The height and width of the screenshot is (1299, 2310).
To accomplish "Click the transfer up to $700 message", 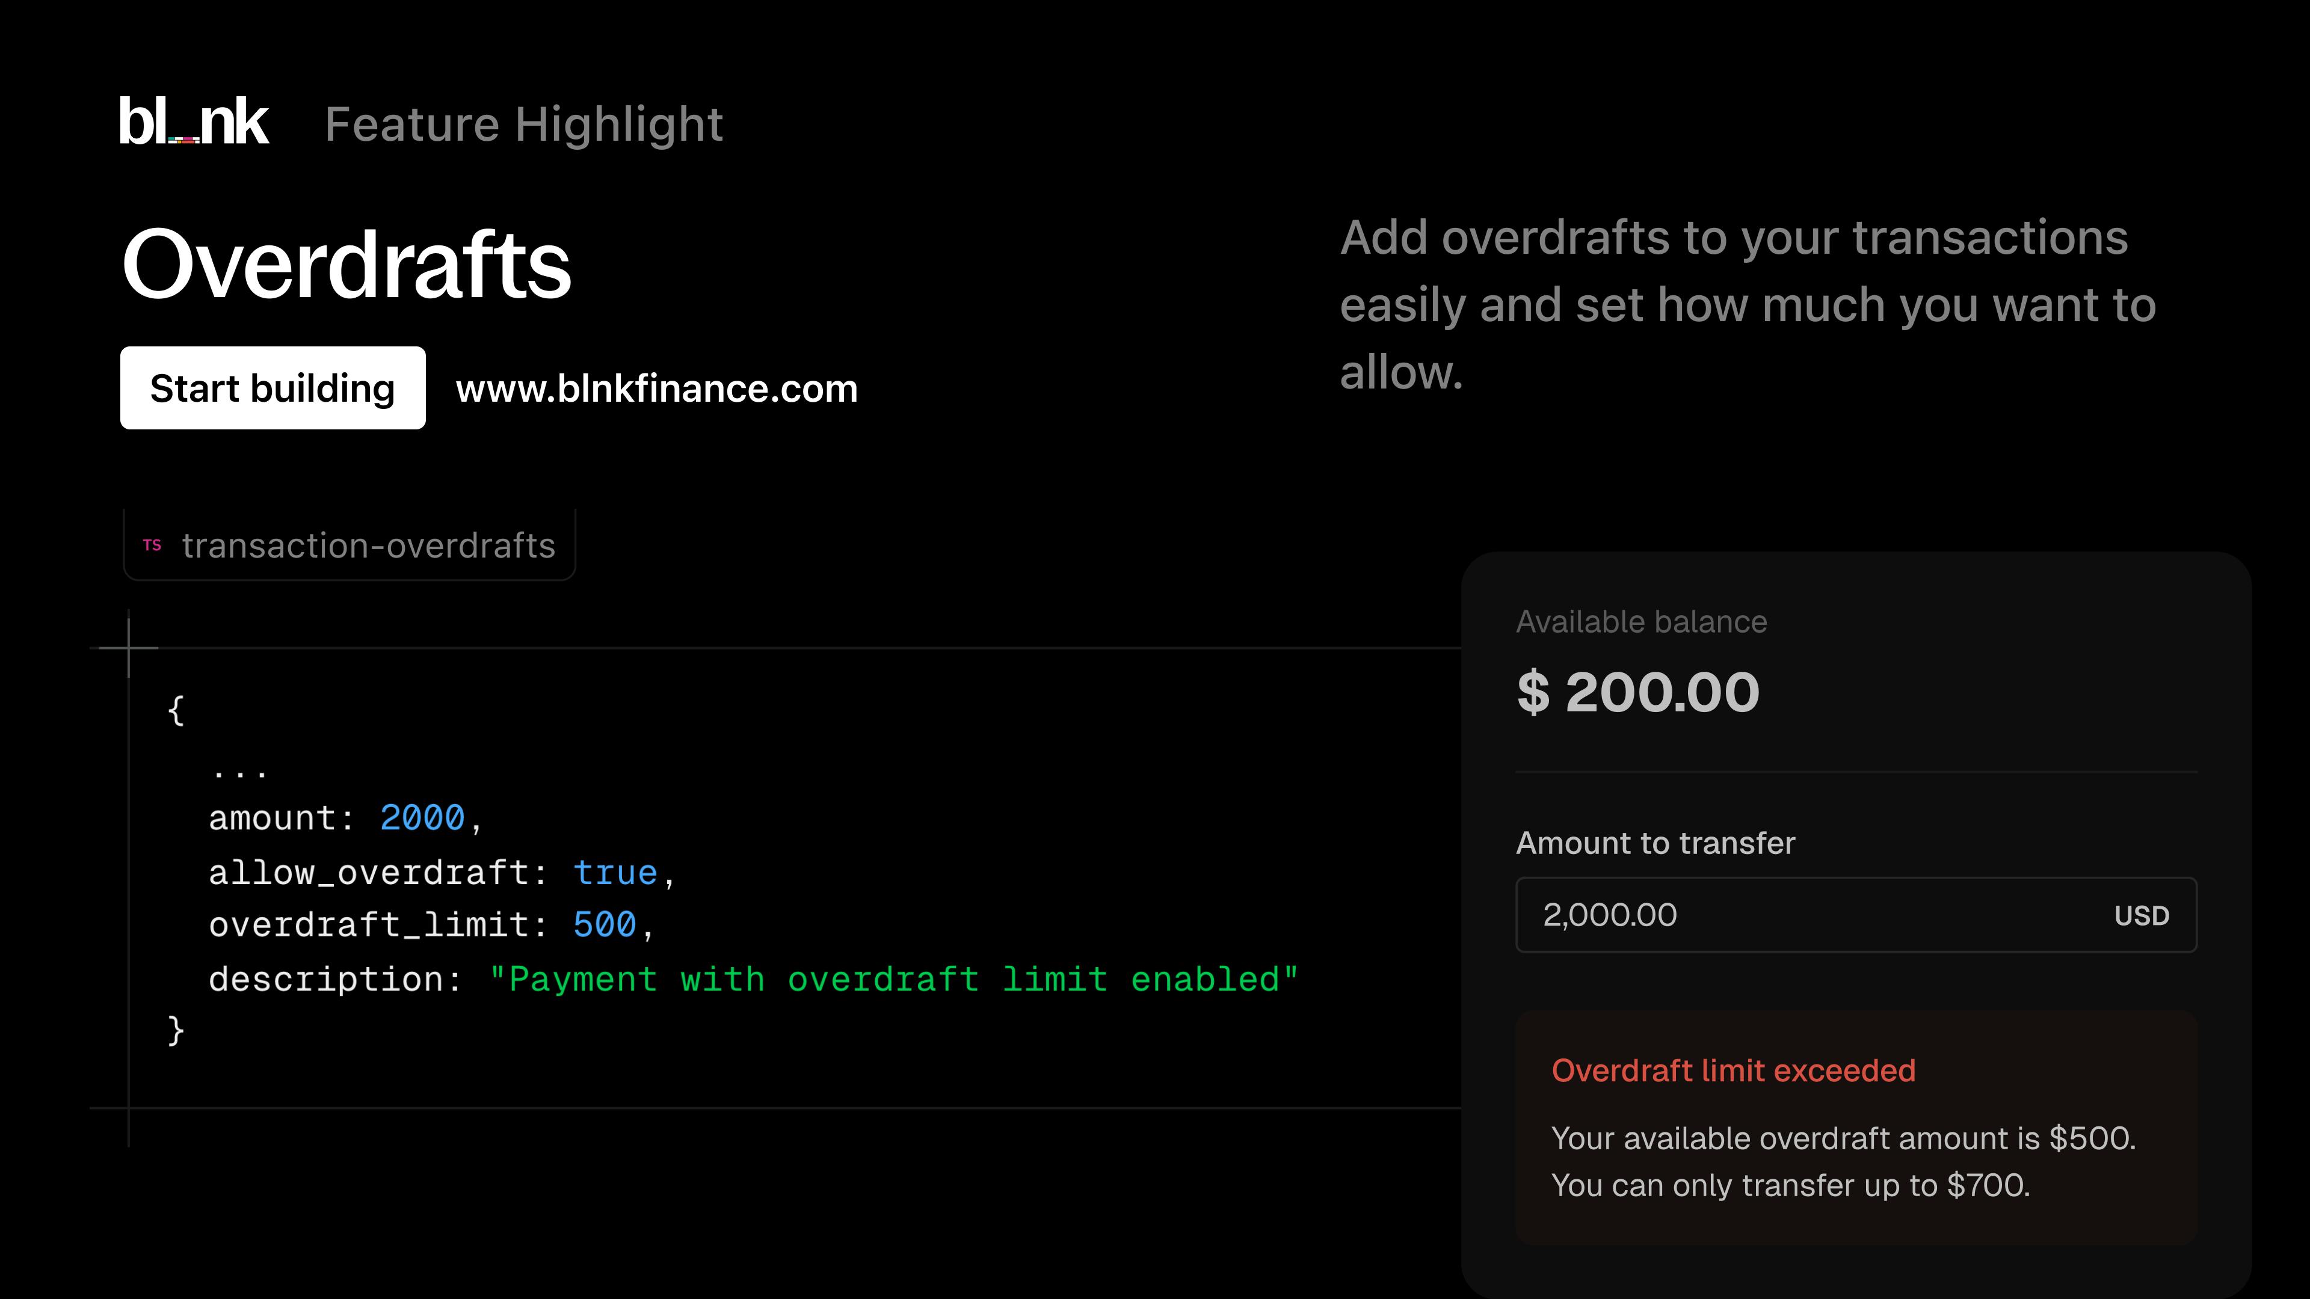I will pyautogui.click(x=1790, y=1185).
